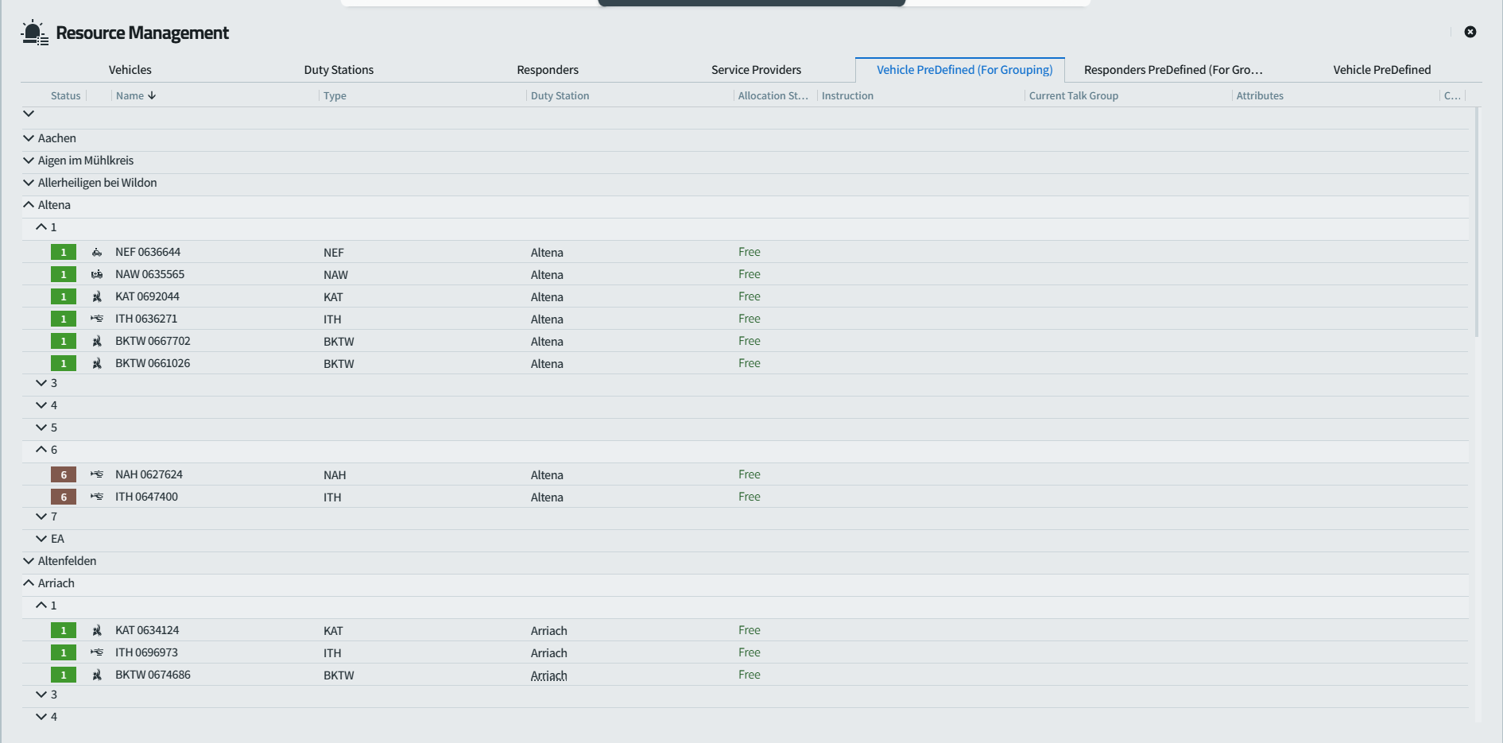Collapse status 6 subgroup under Altena
This screenshot has height=743, width=1503.
[x=41, y=450]
